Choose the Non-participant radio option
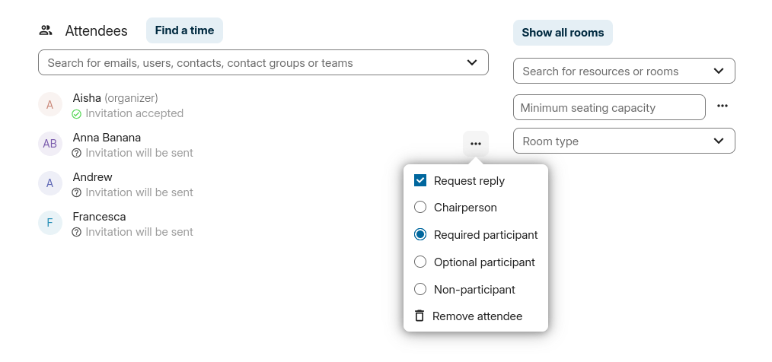The height and width of the screenshot is (362, 772). tap(420, 290)
